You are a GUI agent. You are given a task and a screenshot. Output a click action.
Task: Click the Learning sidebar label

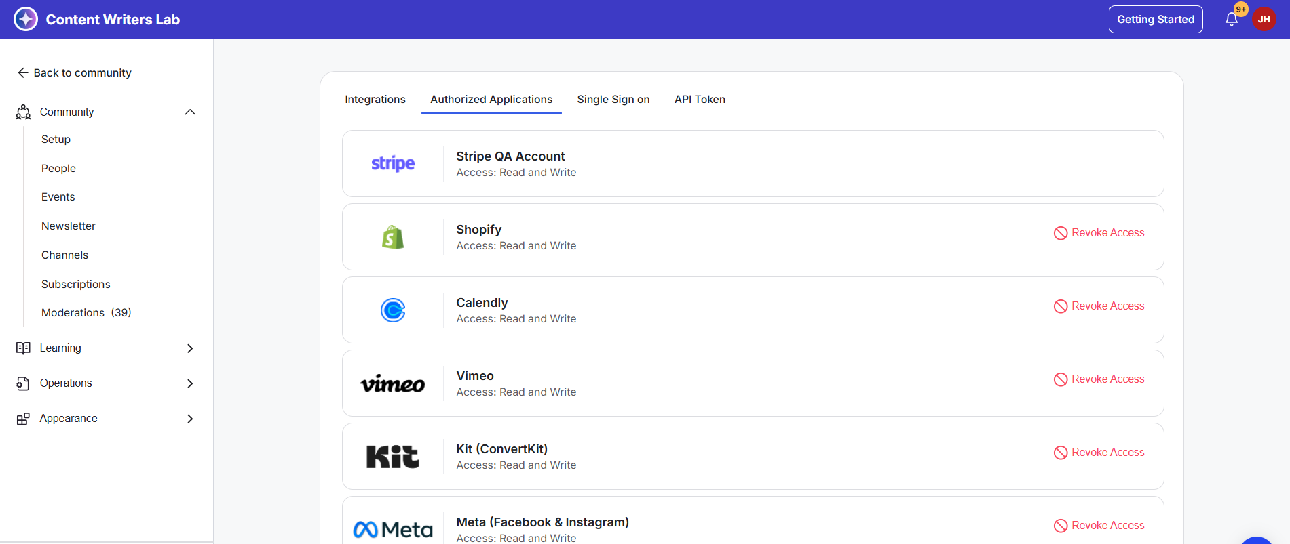(60, 348)
